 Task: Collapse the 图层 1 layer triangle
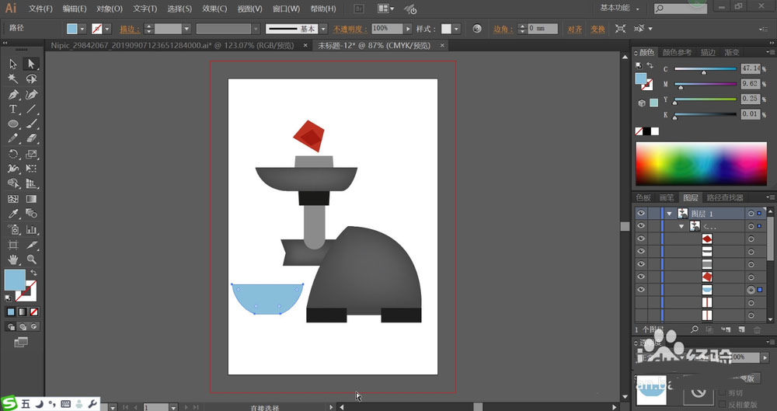click(x=670, y=214)
